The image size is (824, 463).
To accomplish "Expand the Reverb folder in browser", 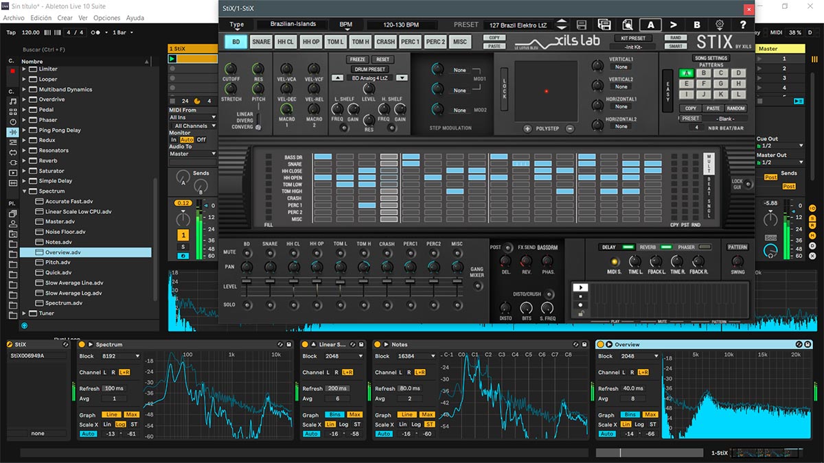I will [25, 161].
